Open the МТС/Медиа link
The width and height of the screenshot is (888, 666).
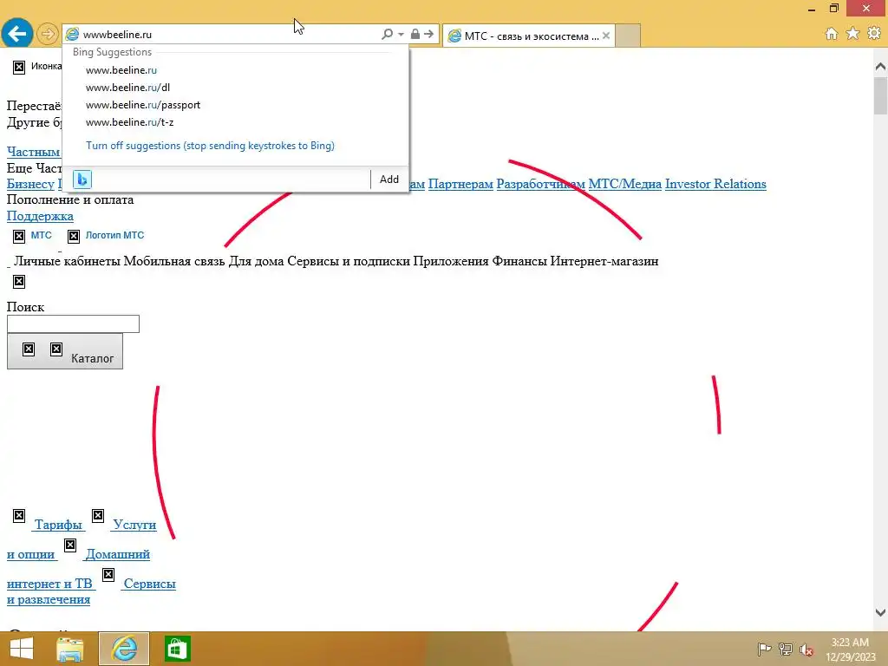(624, 184)
